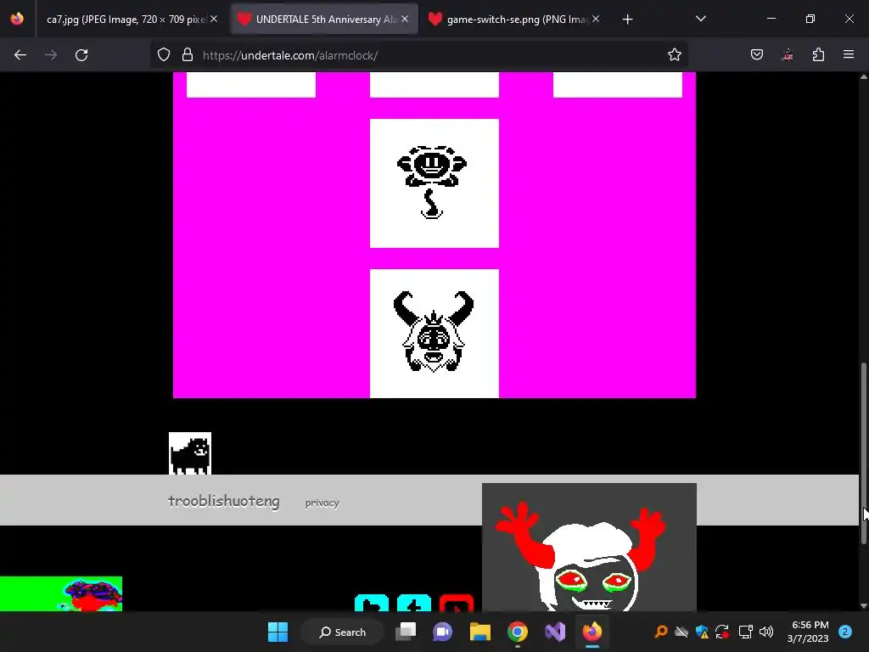
Task: Open Firefox application menu
Action: point(849,54)
